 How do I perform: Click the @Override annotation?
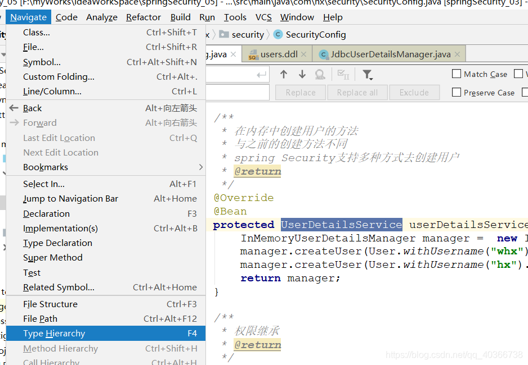point(244,198)
